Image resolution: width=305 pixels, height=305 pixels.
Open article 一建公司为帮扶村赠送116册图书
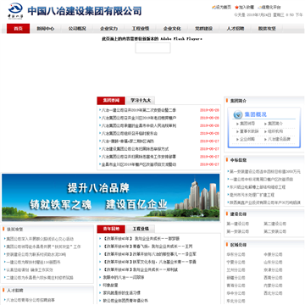33,262
